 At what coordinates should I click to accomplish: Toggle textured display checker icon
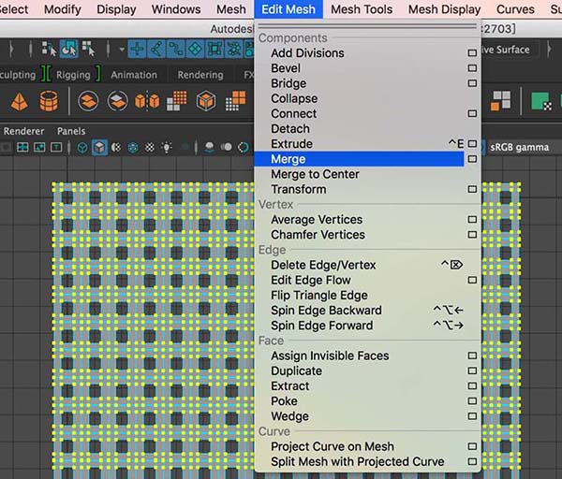[150, 147]
